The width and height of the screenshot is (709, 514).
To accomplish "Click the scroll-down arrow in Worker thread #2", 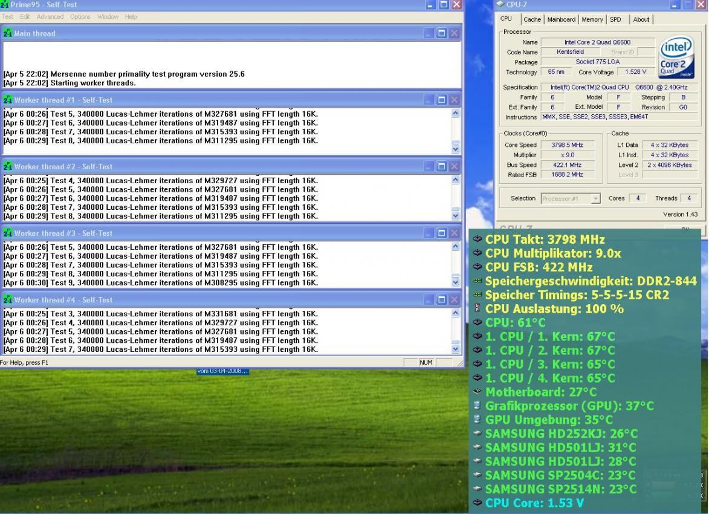I will [x=455, y=215].
